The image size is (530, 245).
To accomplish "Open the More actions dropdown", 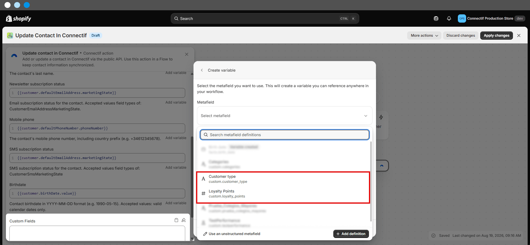I will click(424, 36).
